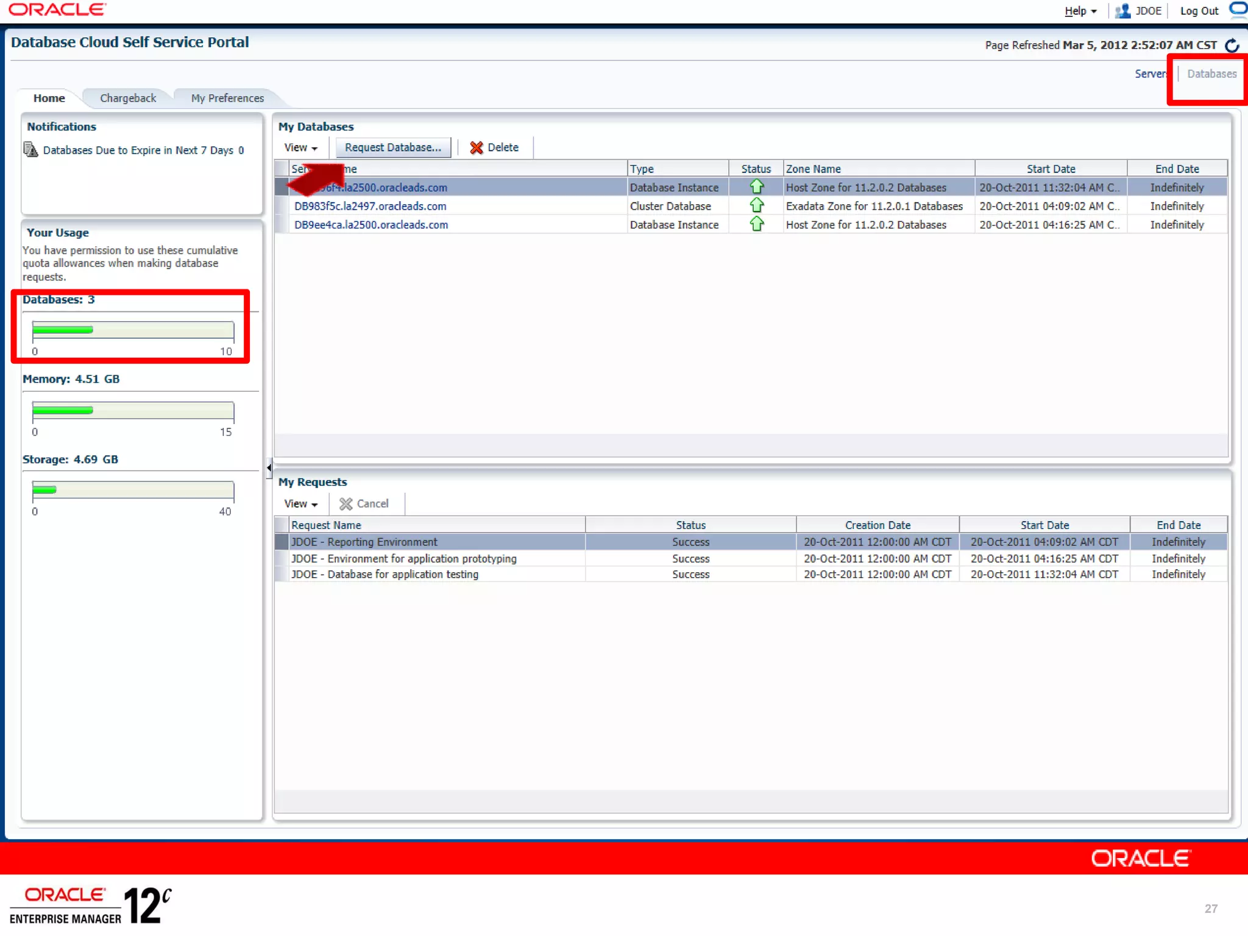Click the Request Database button

coord(393,147)
